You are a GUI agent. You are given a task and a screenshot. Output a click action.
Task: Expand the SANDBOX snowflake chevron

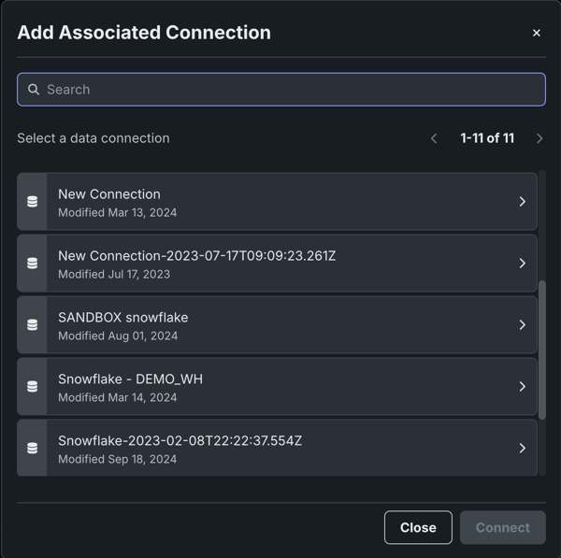coord(522,324)
